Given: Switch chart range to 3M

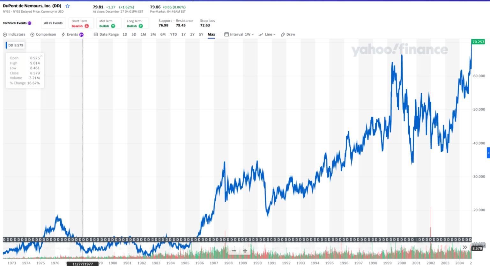Looking at the screenshot, I should (153, 34).
